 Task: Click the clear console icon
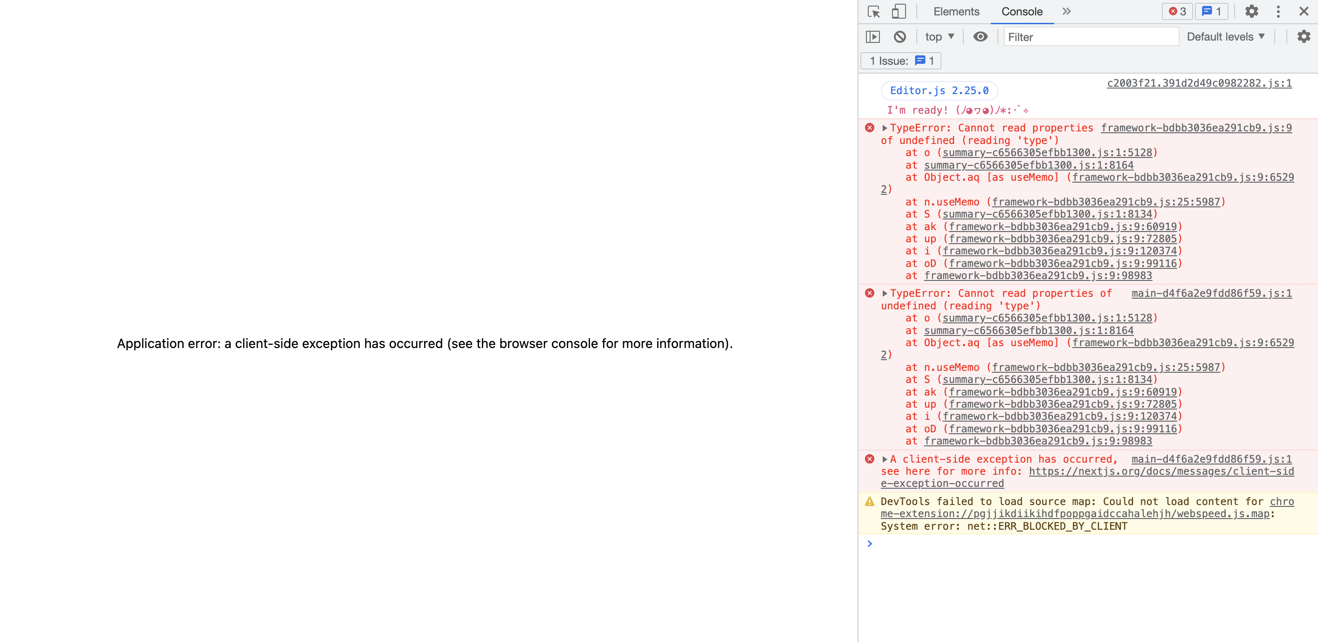click(x=900, y=36)
